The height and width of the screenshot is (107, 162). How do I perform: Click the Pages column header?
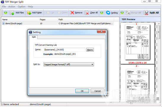pos(43,19)
